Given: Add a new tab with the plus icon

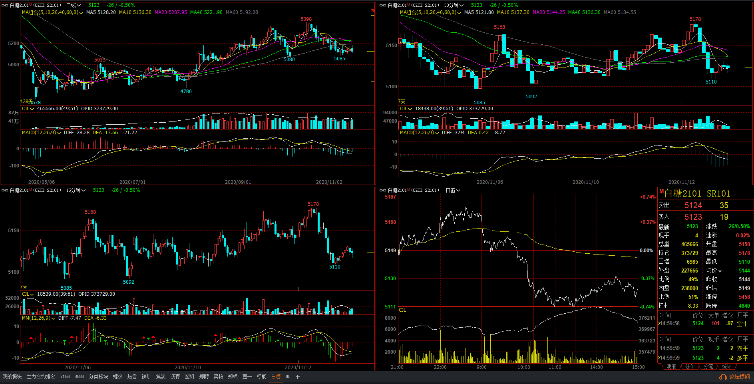Looking at the screenshot, I should [298, 376].
